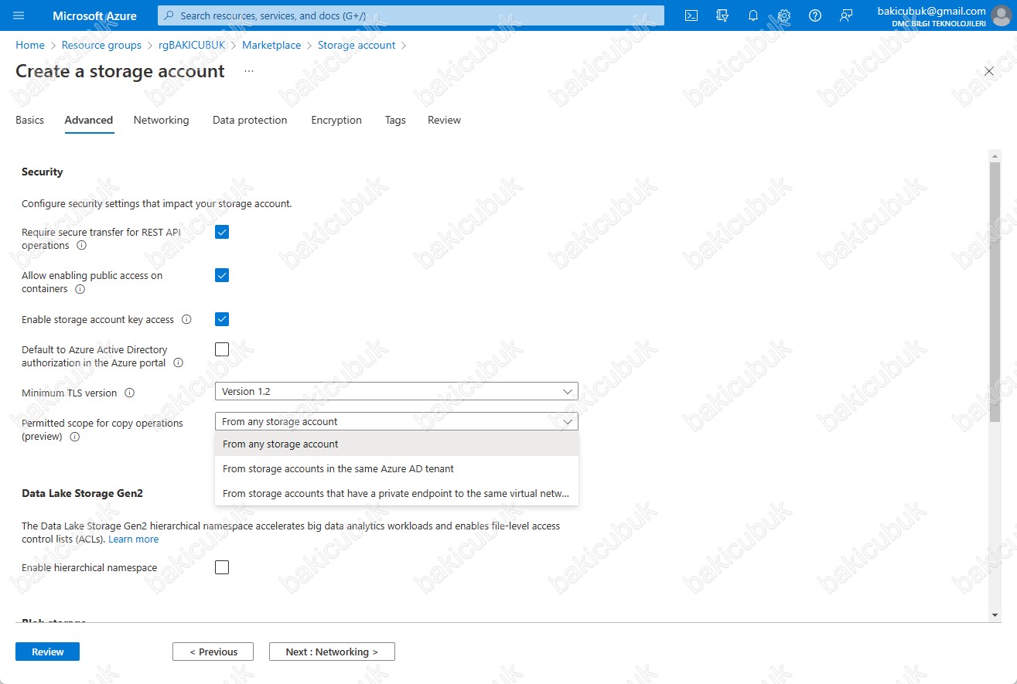Collapse the Permitted scope for copy dropdown
Screen dimensions: 1017x684
tap(397, 422)
